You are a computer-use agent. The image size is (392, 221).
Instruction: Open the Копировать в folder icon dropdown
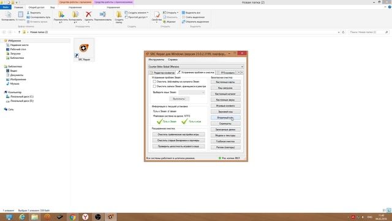click(75, 17)
